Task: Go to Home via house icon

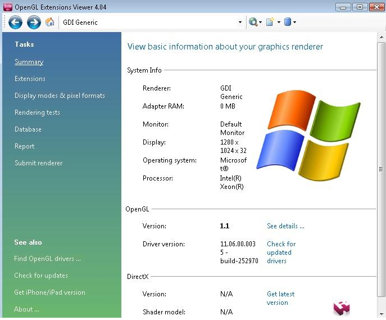Action: click(x=49, y=22)
